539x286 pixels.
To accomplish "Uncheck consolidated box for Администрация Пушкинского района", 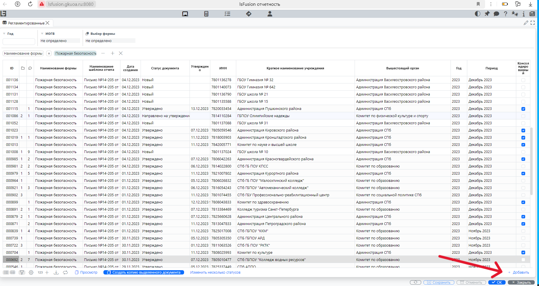I will coord(523,109).
